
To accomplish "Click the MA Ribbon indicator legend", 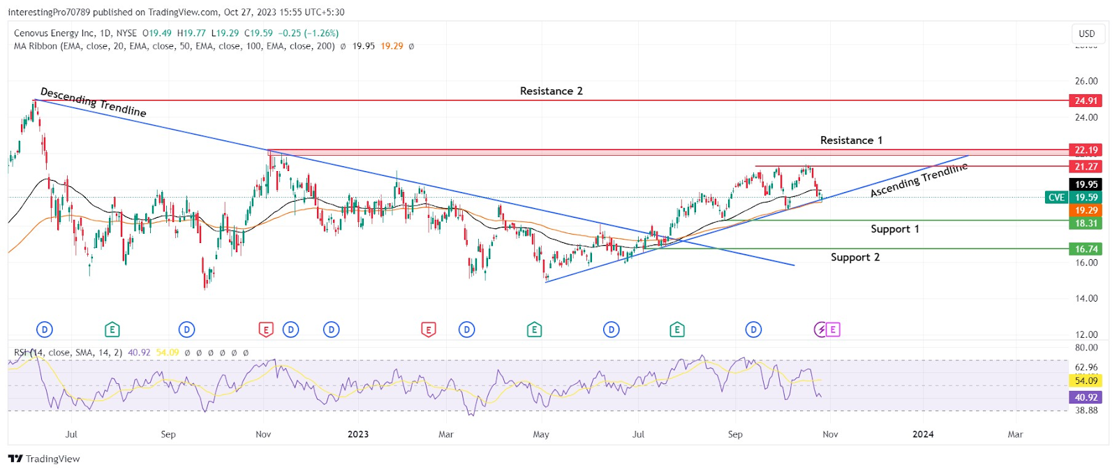I will 174,46.
